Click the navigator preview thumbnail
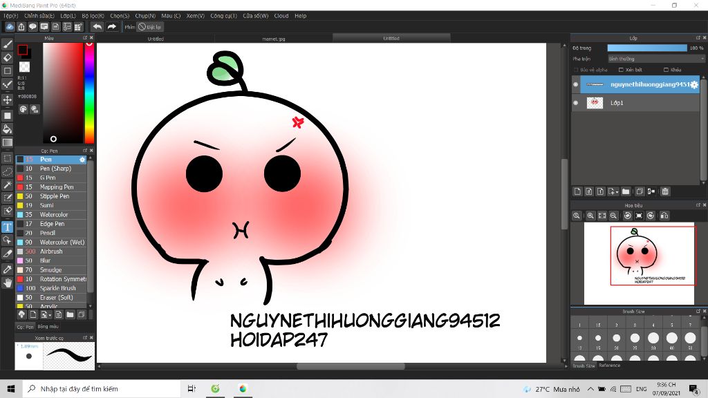 click(639, 263)
